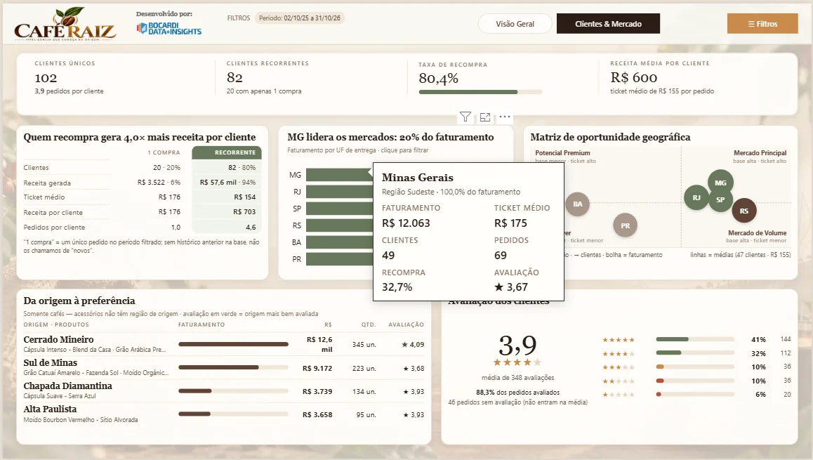Image resolution: width=813 pixels, height=460 pixels.
Task: Click the QTD. column header
Action: [368, 324]
